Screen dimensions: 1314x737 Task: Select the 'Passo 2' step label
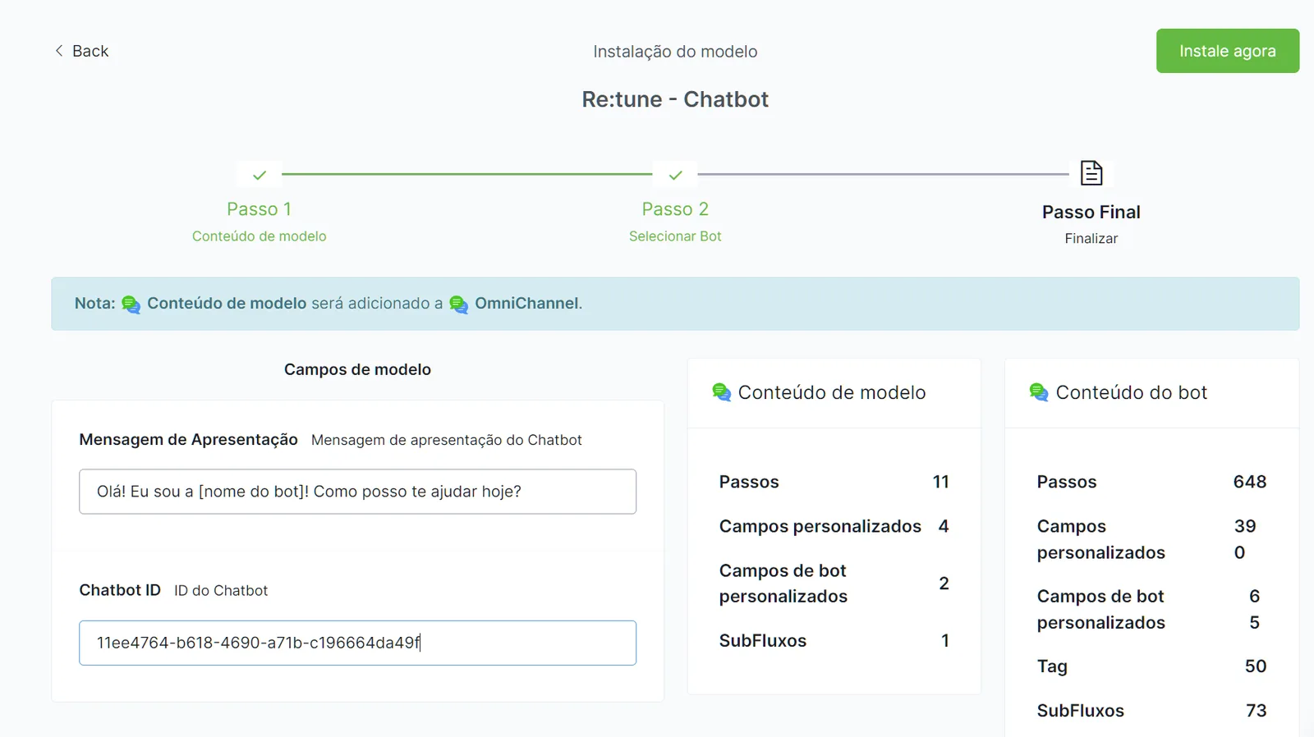(675, 209)
